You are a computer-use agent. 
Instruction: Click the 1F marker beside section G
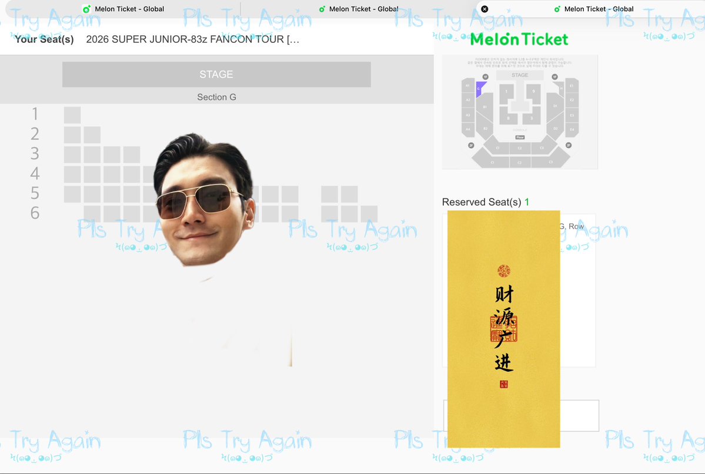pos(486,77)
